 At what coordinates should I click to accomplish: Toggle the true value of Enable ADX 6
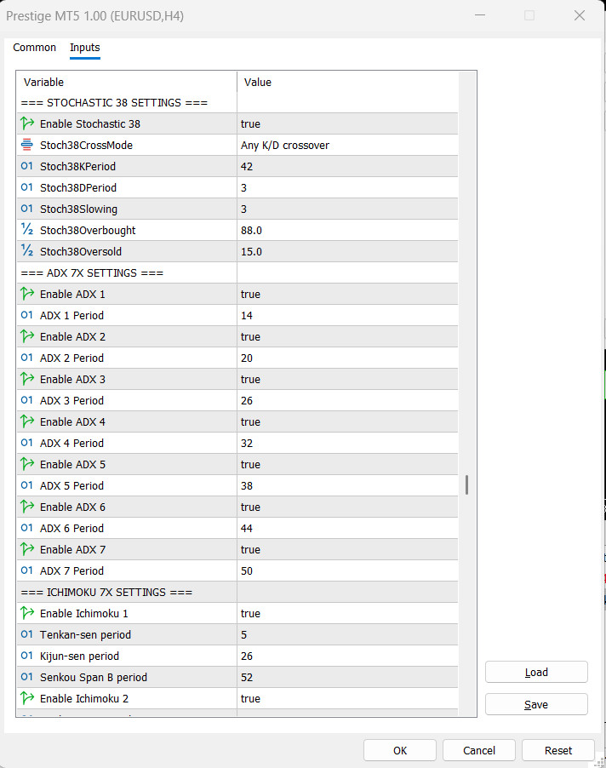(347, 507)
